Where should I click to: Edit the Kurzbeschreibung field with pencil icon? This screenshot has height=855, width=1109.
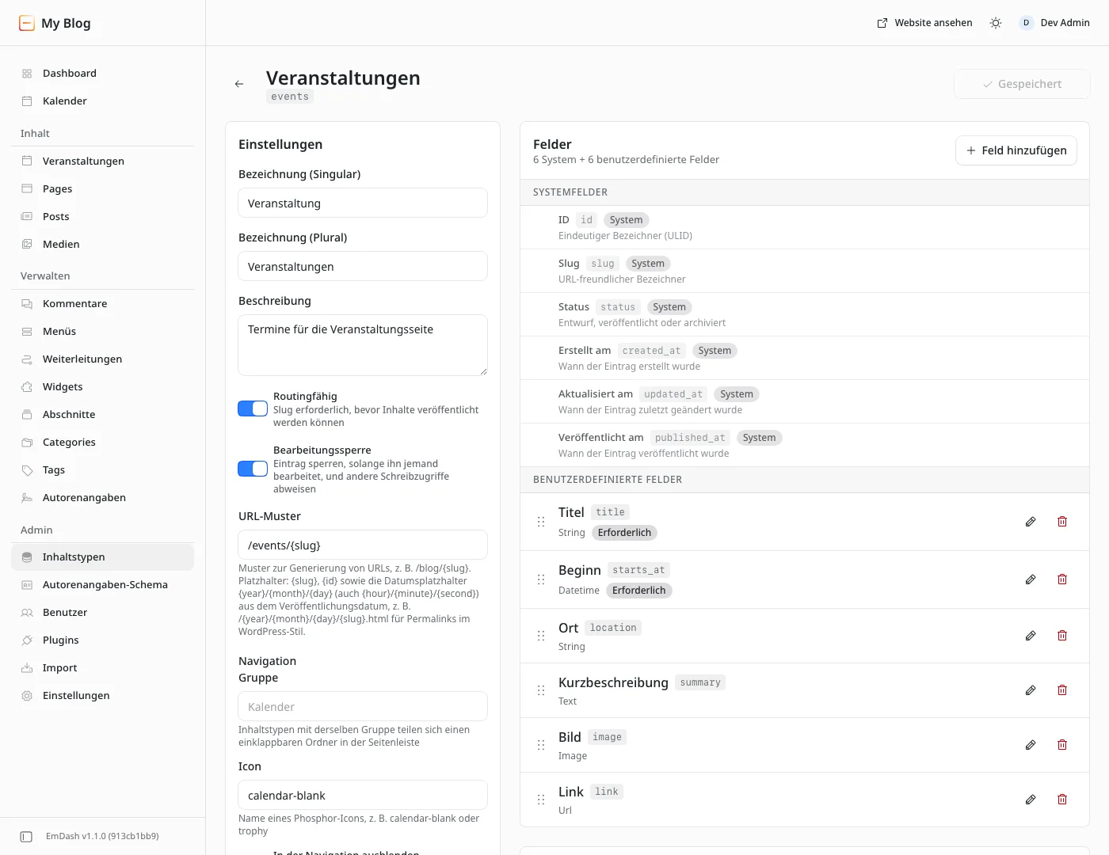pos(1031,690)
